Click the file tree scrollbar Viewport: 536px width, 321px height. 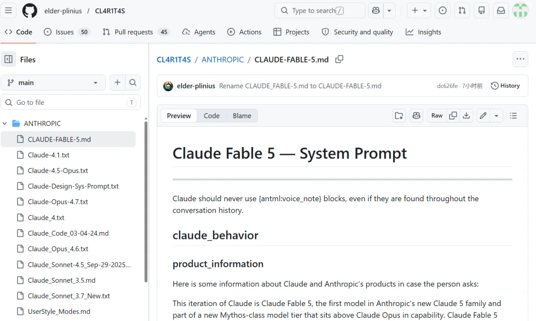point(146,202)
